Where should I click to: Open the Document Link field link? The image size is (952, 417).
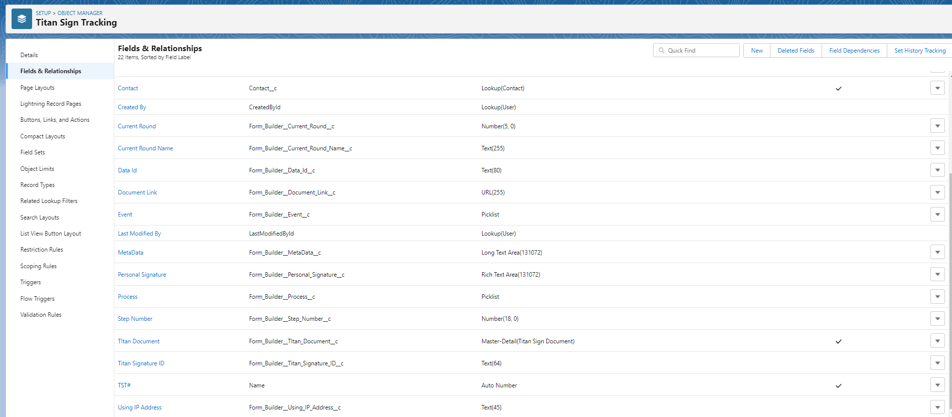point(137,192)
